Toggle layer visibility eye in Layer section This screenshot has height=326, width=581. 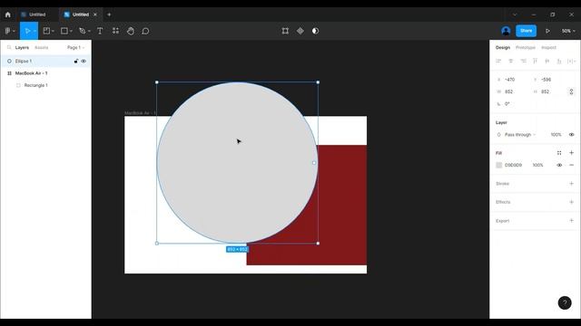[x=571, y=135]
